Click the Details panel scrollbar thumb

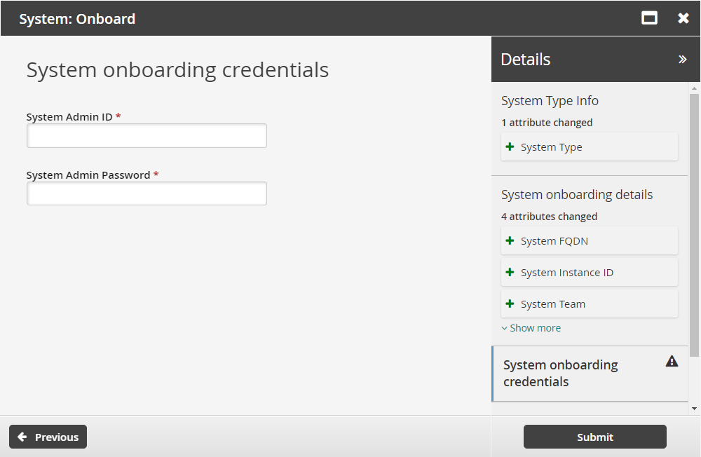694,224
